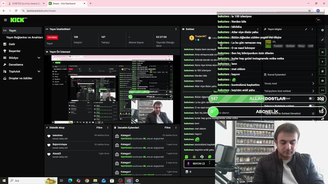The height and width of the screenshot is (184, 328).
Task: Click the pencil icon in right rail
Action: click(322, 40)
